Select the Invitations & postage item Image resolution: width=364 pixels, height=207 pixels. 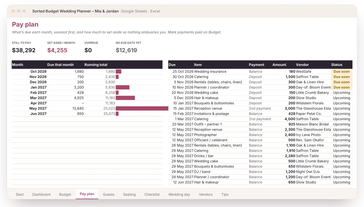212,114
